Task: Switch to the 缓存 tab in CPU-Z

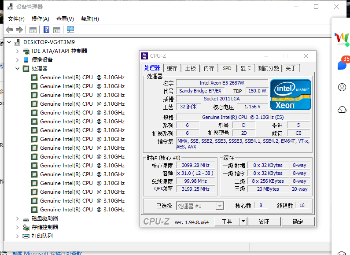Action: (x=172, y=68)
